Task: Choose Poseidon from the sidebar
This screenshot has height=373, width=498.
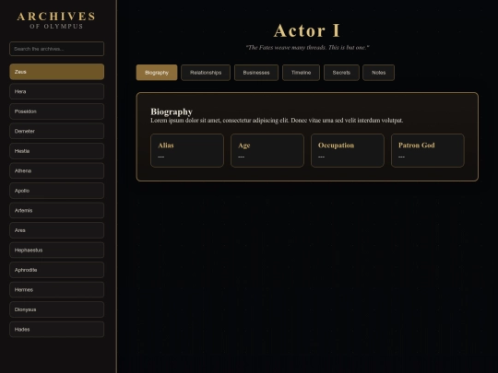Action: 56,111
